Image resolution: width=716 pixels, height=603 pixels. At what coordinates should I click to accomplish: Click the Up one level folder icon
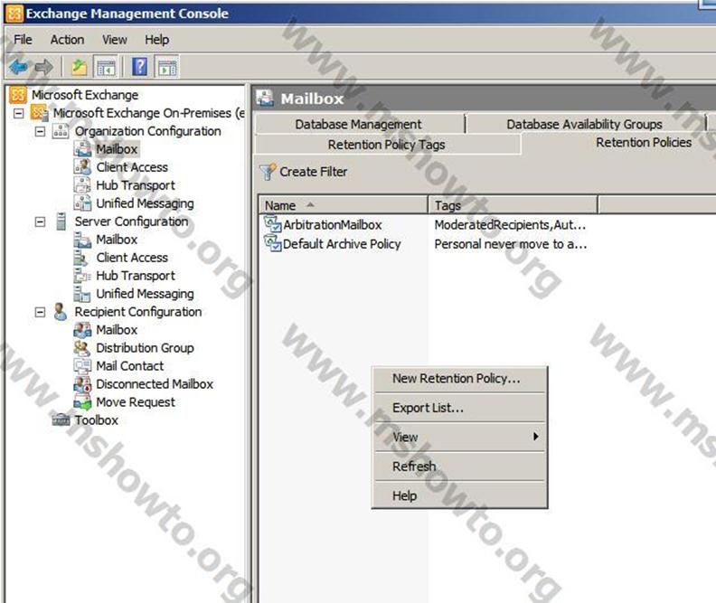coord(80,68)
